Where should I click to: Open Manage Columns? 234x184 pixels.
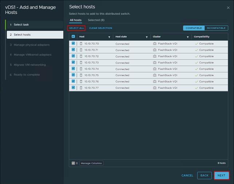pos(91,163)
